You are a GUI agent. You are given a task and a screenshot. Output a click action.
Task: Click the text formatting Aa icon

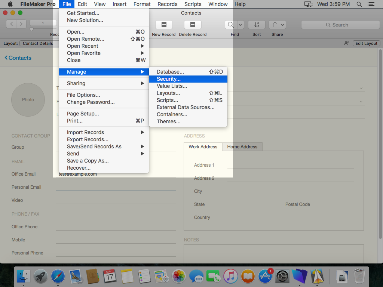[346, 43]
